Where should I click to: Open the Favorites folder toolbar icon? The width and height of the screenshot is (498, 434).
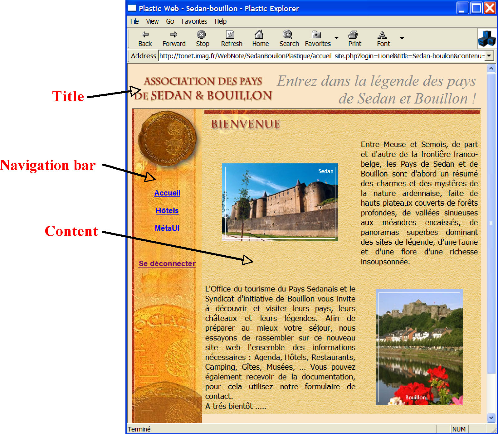[317, 35]
